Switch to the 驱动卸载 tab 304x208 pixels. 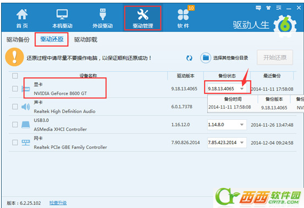point(85,40)
